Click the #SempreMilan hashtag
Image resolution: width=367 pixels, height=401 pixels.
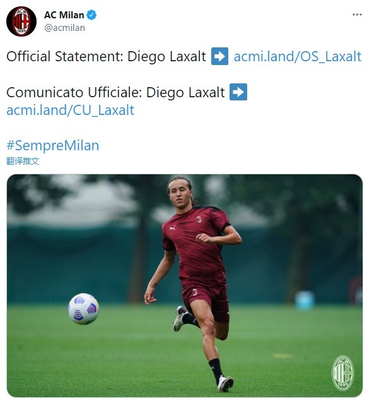(52, 145)
